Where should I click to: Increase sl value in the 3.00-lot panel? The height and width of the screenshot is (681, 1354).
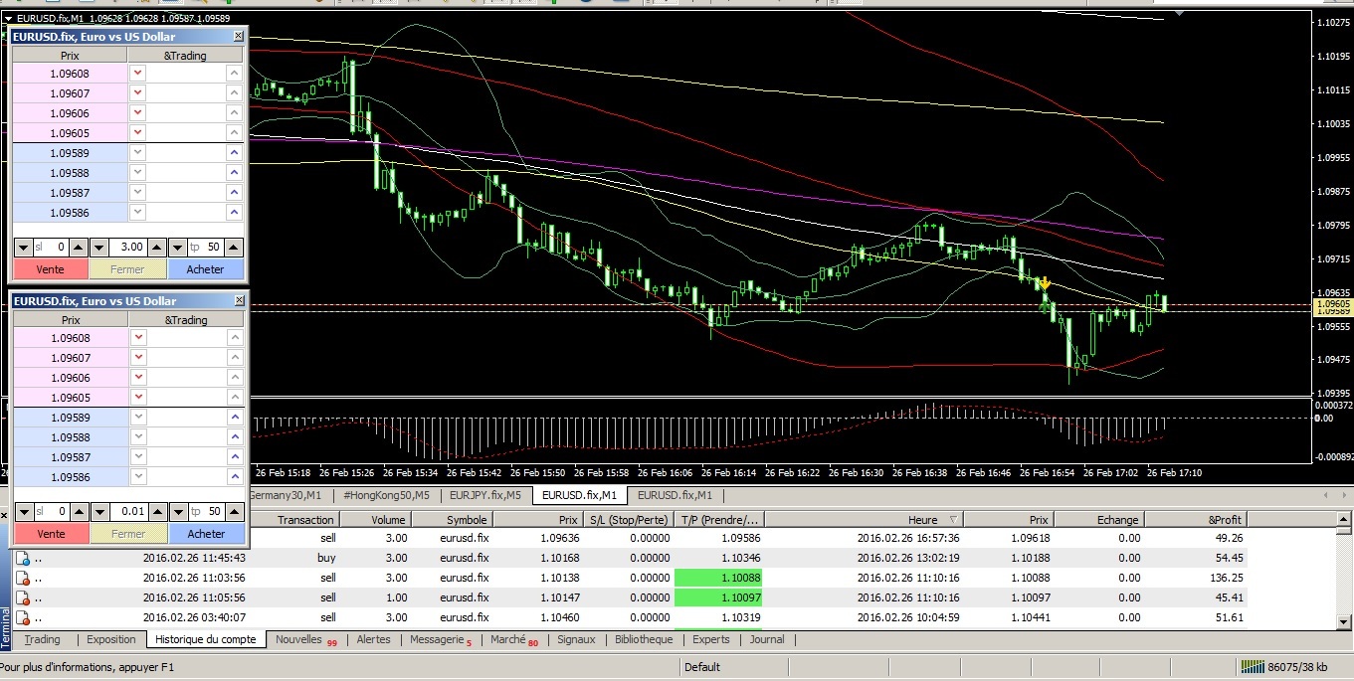coord(77,247)
